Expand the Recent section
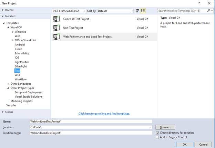Screen dimensions: 215x148 [x=3, y=10]
